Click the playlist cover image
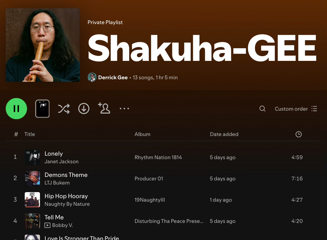Screen dimensions: 327x240 (x=43, y=45)
